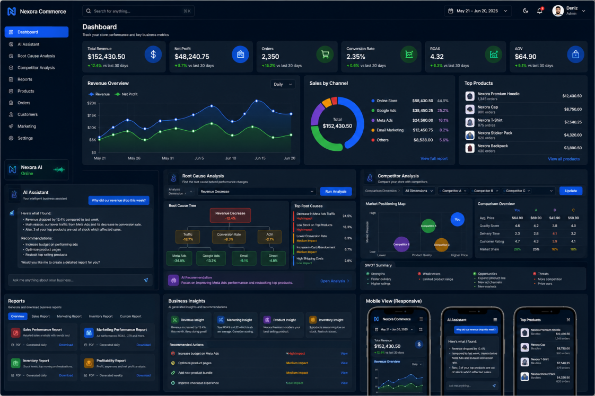Toggle the Revenue legend series
595x396 pixels.
pos(99,94)
